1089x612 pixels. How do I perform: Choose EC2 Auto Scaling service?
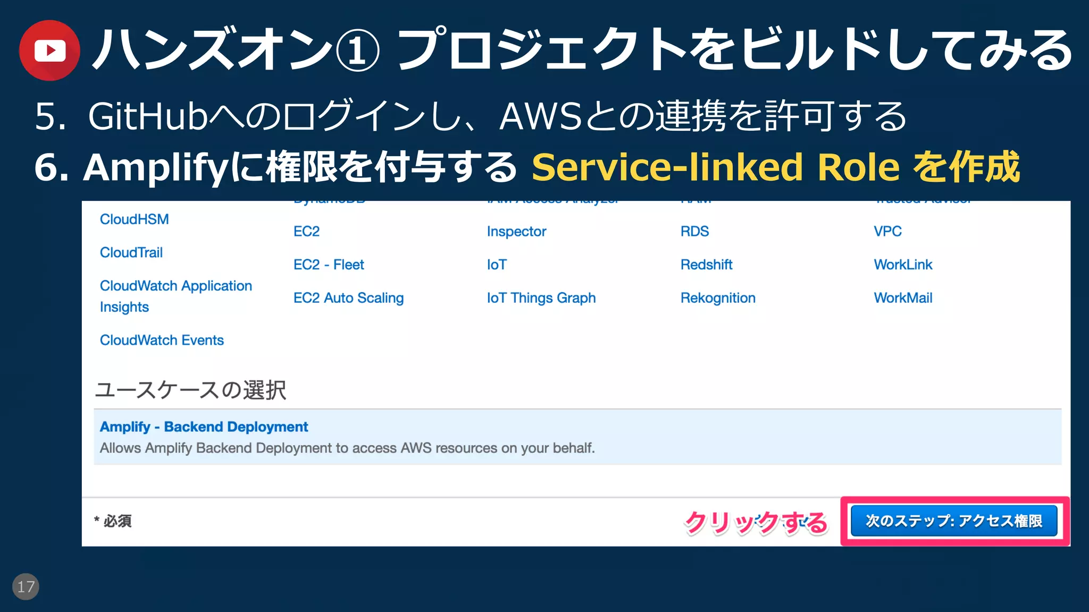348,298
